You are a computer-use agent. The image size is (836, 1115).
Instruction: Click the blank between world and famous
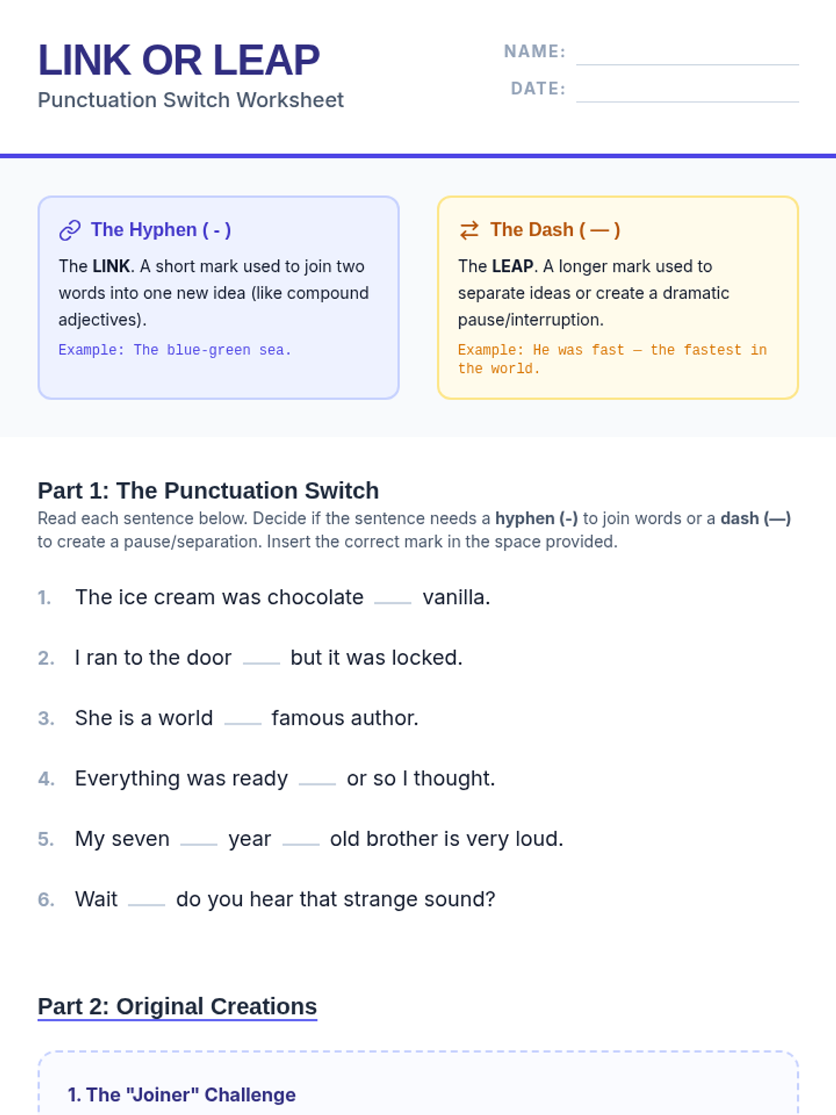coord(242,720)
